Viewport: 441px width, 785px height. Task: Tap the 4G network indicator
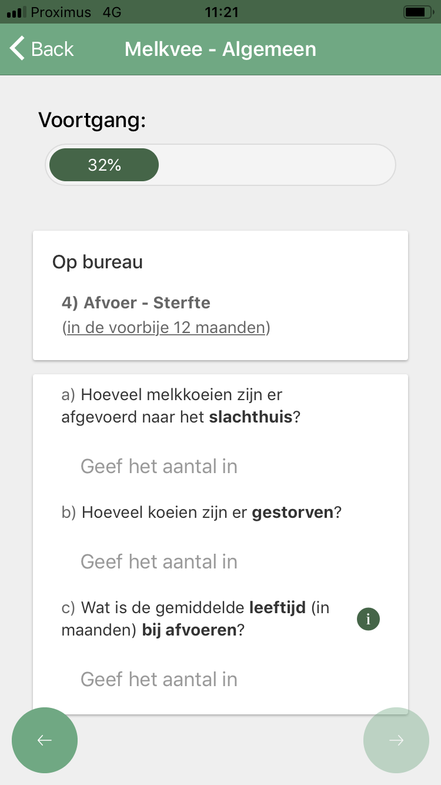click(112, 12)
